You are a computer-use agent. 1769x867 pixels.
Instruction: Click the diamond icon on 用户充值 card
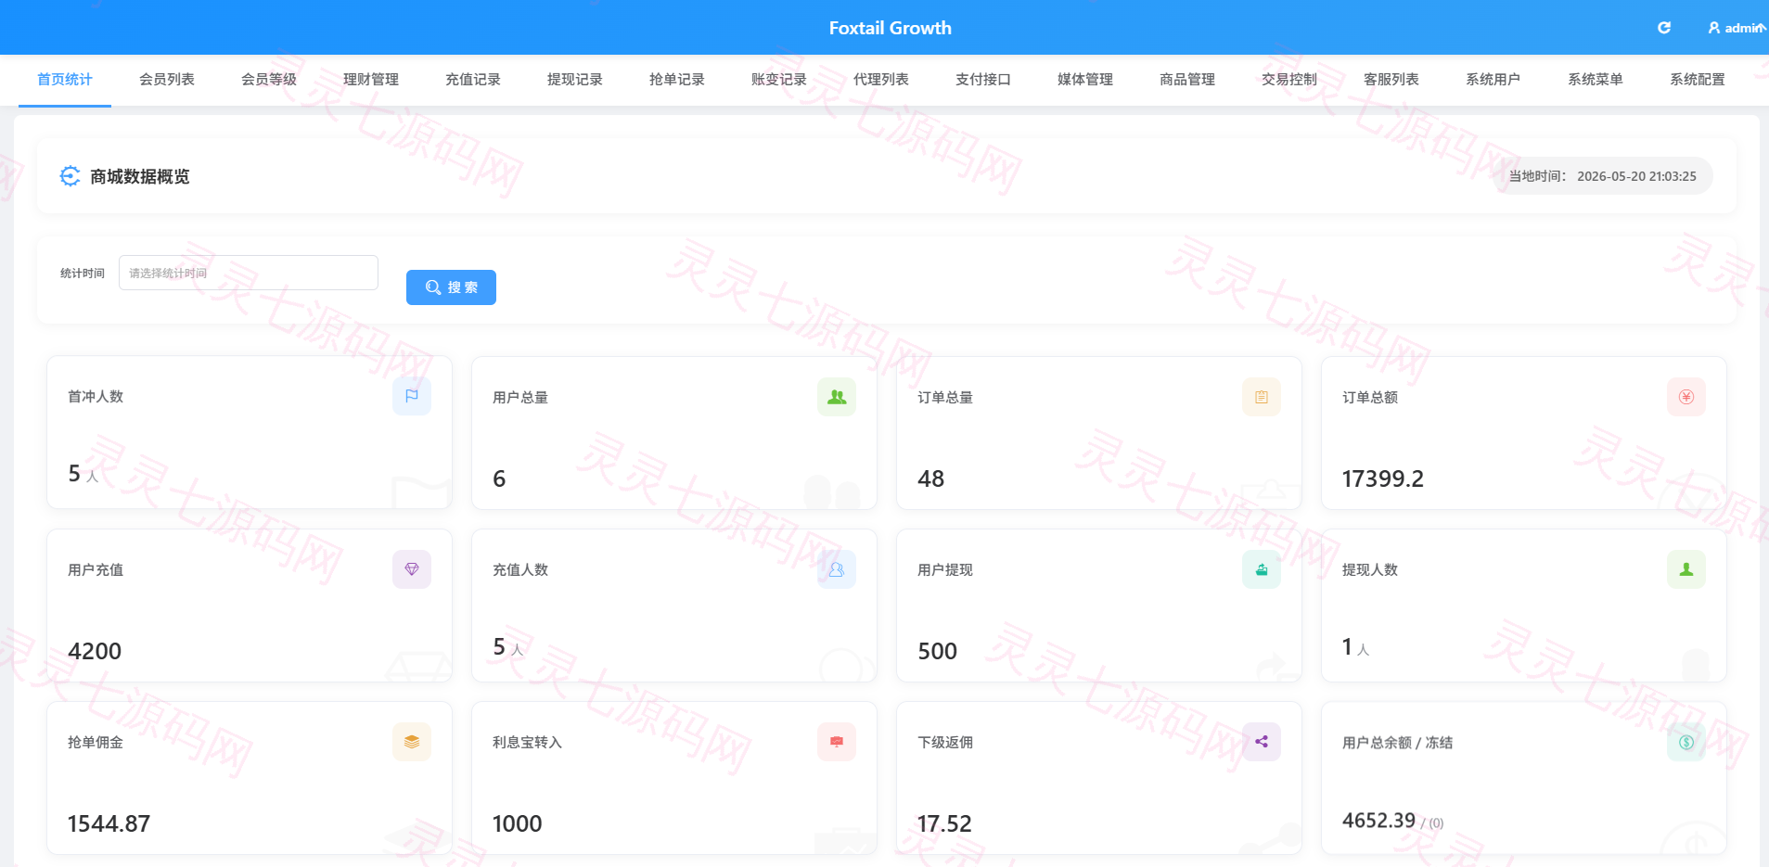412,569
